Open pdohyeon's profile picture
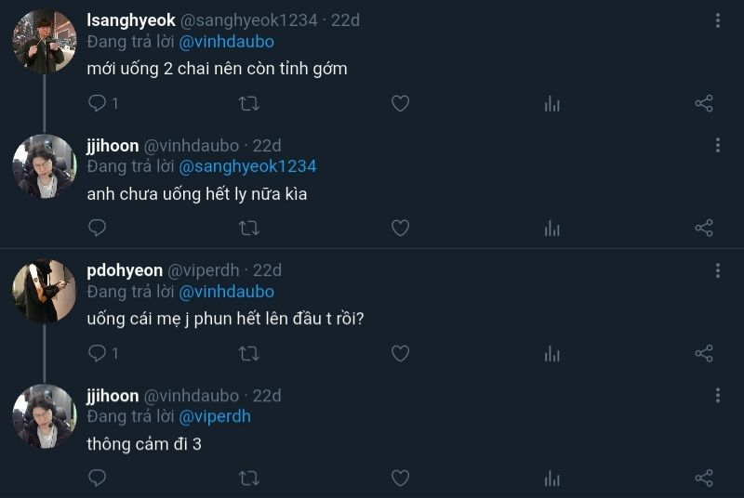Screen dimensions: 744x498 (44, 290)
